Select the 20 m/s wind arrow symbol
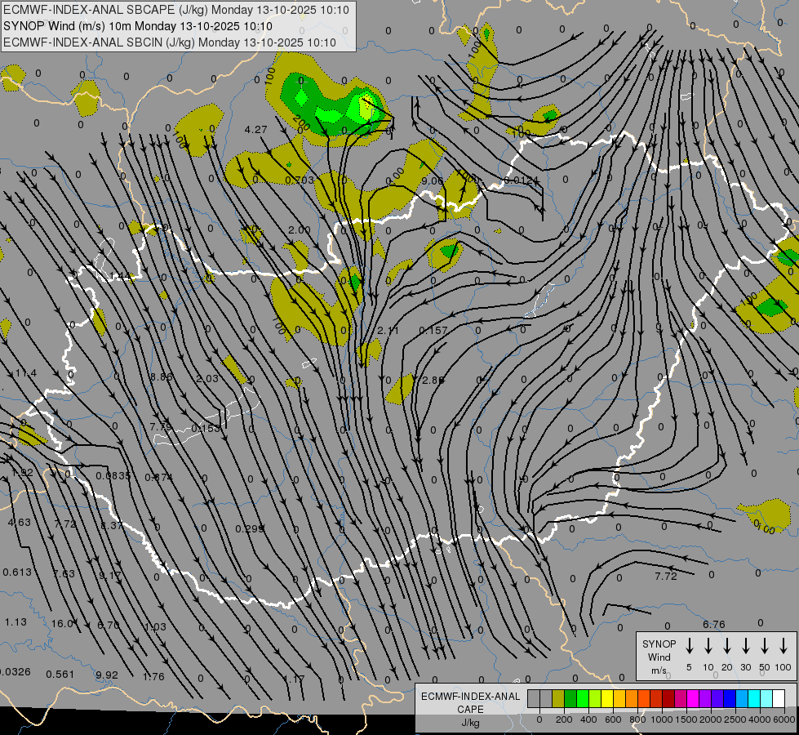Viewport: 799px width, 735px height. 727,645
